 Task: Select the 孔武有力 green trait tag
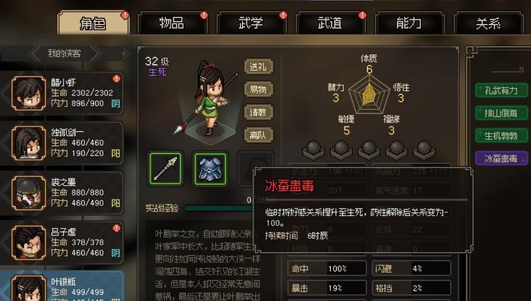[x=501, y=90]
